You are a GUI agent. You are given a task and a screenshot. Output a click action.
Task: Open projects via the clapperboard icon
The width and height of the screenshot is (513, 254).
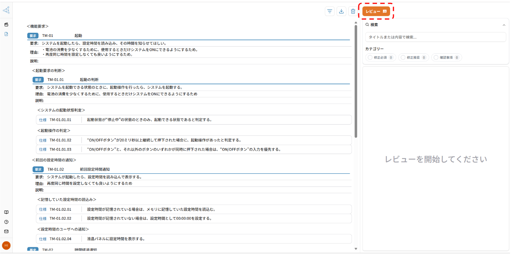click(x=6, y=25)
